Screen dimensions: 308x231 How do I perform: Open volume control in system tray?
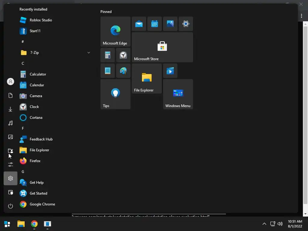(280, 224)
